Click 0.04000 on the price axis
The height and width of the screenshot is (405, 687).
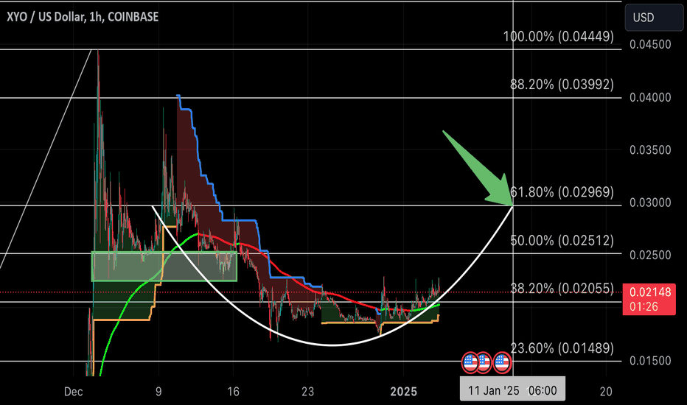click(x=650, y=97)
